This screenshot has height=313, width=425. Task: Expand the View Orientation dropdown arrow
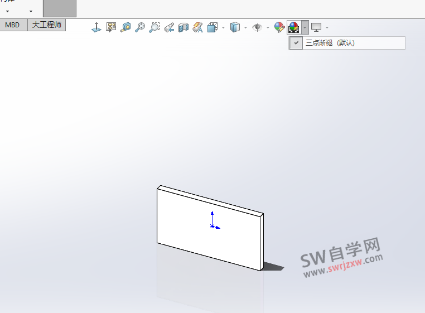(x=223, y=28)
